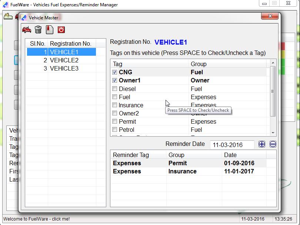Click the Reminder Date input field
300x225 pixels.
(x=232, y=144)
